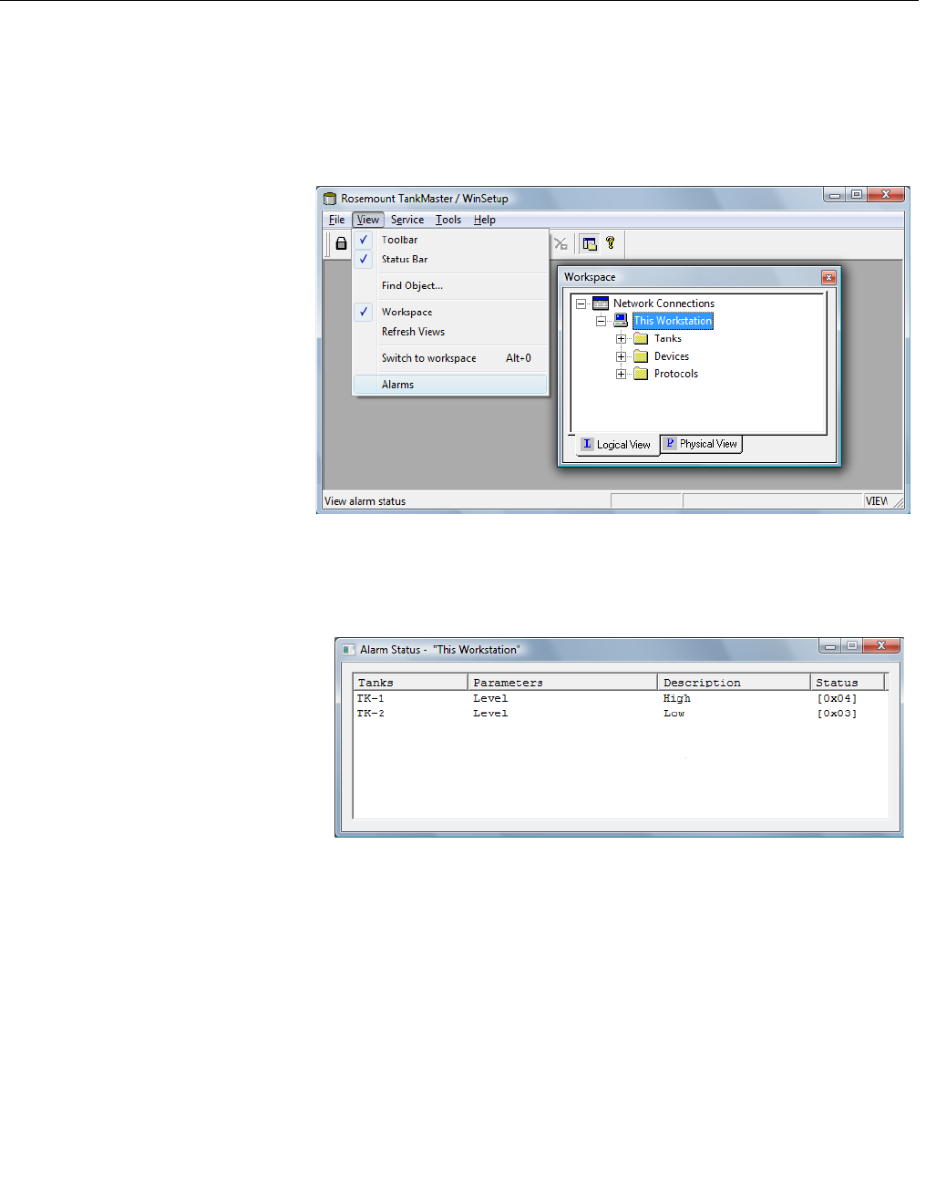Close the Alarm Status window

[881, 646]
